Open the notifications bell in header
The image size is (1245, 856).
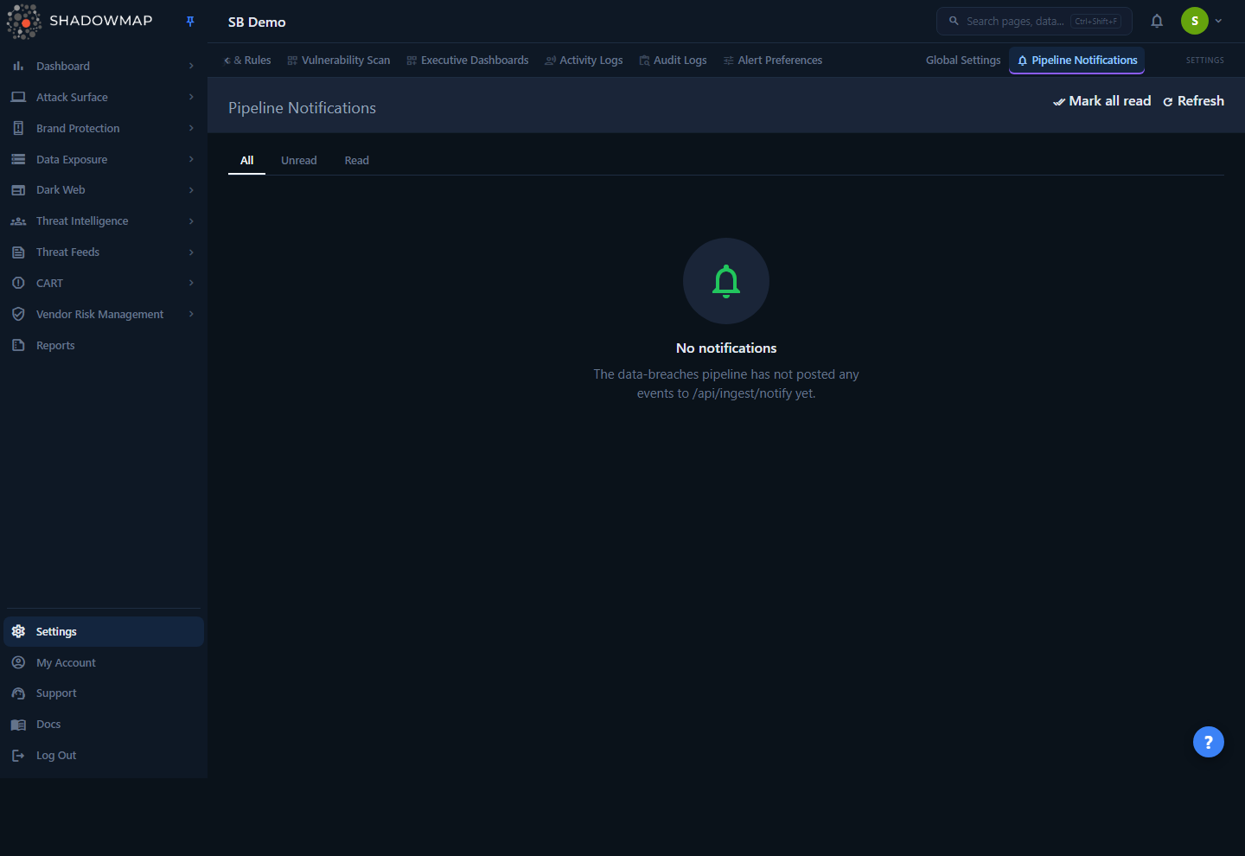pyautogui.click(x=1157, y=21)
